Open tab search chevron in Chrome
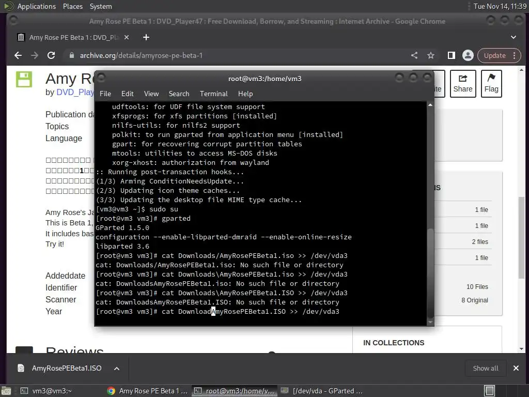529x397 pixels. (x=514, y=37)
